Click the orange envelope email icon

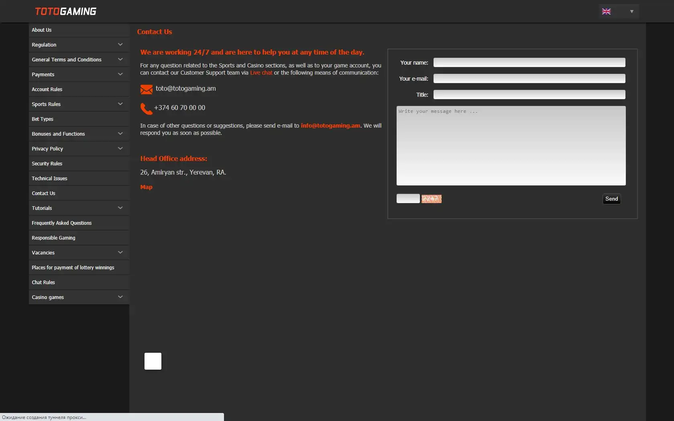pos(147,89)
